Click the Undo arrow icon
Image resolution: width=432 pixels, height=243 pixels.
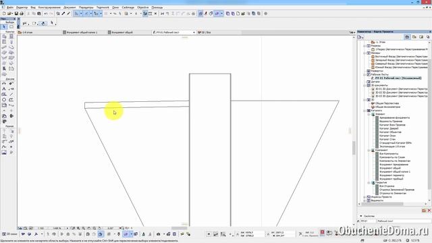46,13
